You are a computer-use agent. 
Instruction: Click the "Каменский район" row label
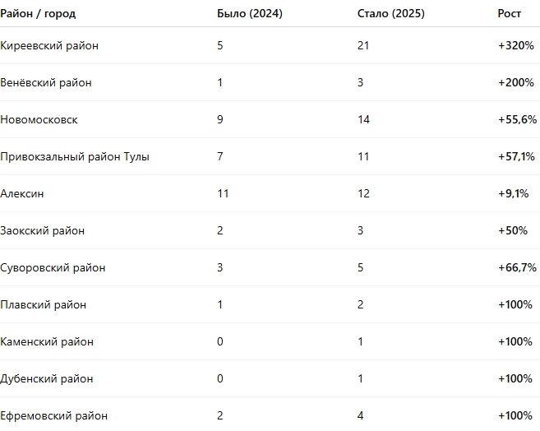pos(47,341)
